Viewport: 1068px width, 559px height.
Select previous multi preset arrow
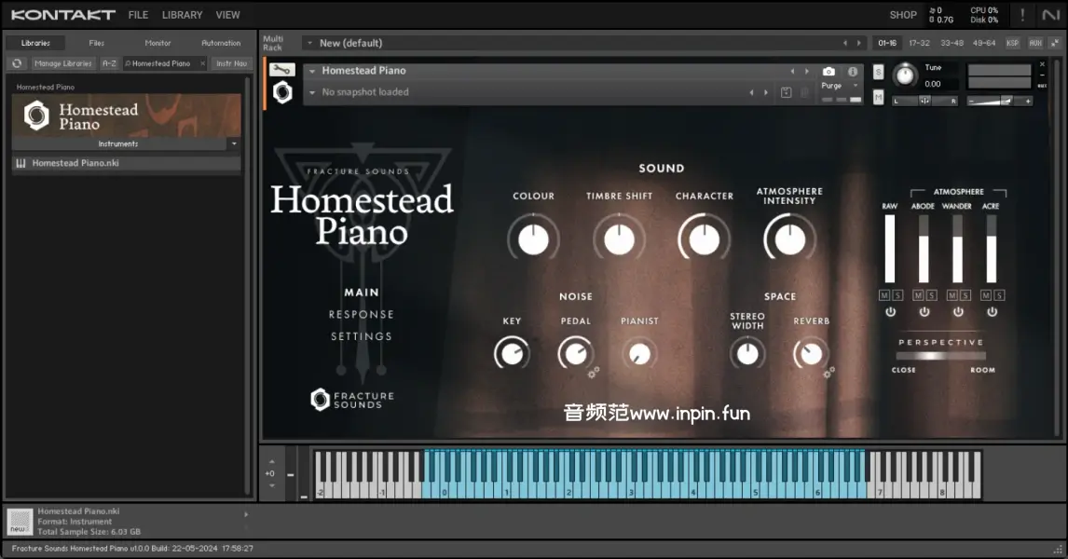[x=845, y=43]
